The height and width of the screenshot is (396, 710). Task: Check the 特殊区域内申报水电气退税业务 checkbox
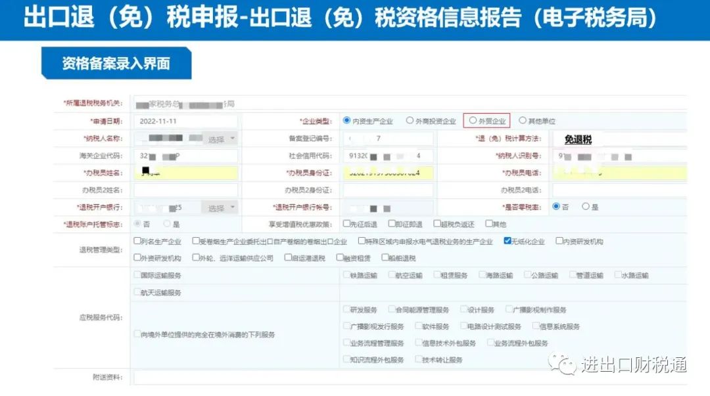pos(362,241)
